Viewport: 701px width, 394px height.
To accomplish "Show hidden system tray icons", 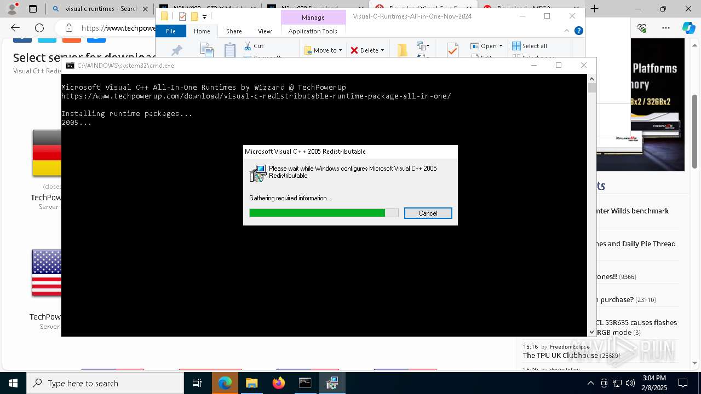I will click(x=590, y=383).
